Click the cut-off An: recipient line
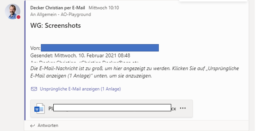This screenshot has height=131, width=257. click(85, 62)
